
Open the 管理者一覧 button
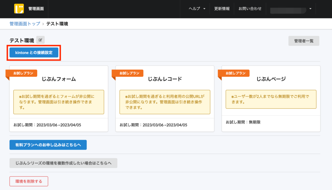pos(304,41)
